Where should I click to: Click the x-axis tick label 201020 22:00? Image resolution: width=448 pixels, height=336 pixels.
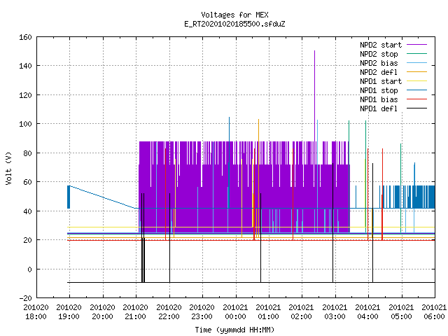click(x=169, y=312)
